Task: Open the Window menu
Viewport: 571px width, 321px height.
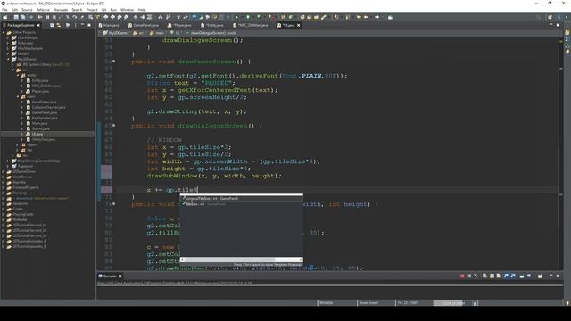Action: click(127, 10)
